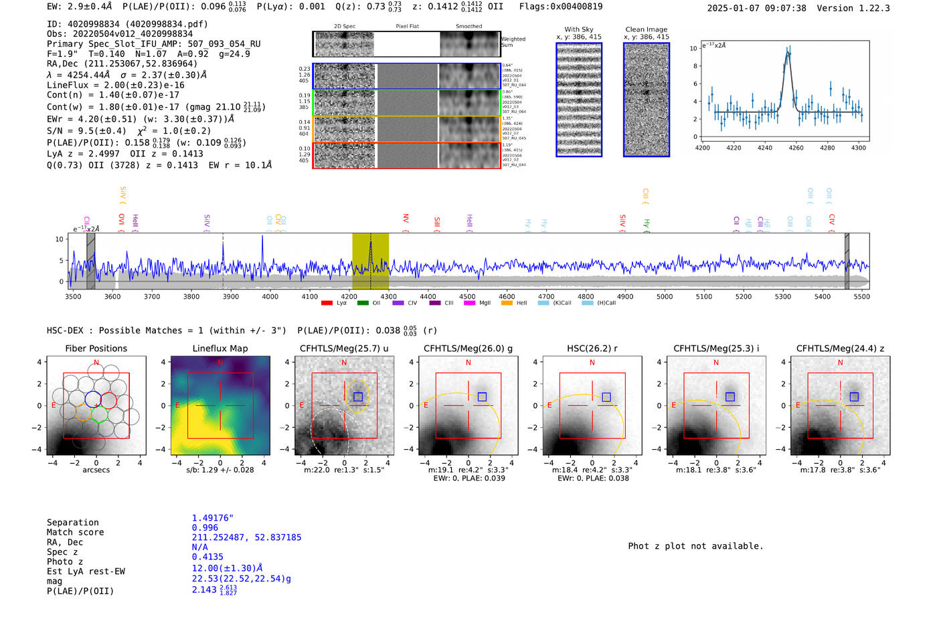Click the red NV line label above spectrum
The height and width of the screenshot is (637, 937).
click(x=406, y=221)
